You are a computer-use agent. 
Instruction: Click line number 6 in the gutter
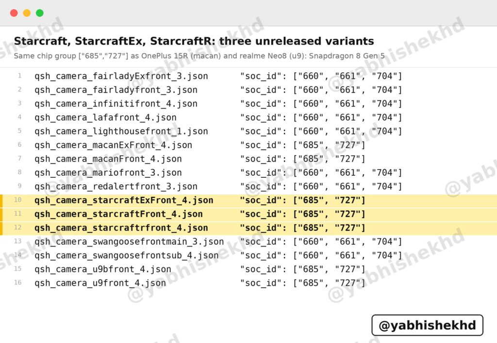tap(19, 145)
